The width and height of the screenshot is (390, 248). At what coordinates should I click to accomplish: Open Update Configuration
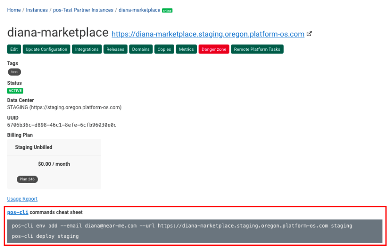pyautogui.click(x=46, y=49)
